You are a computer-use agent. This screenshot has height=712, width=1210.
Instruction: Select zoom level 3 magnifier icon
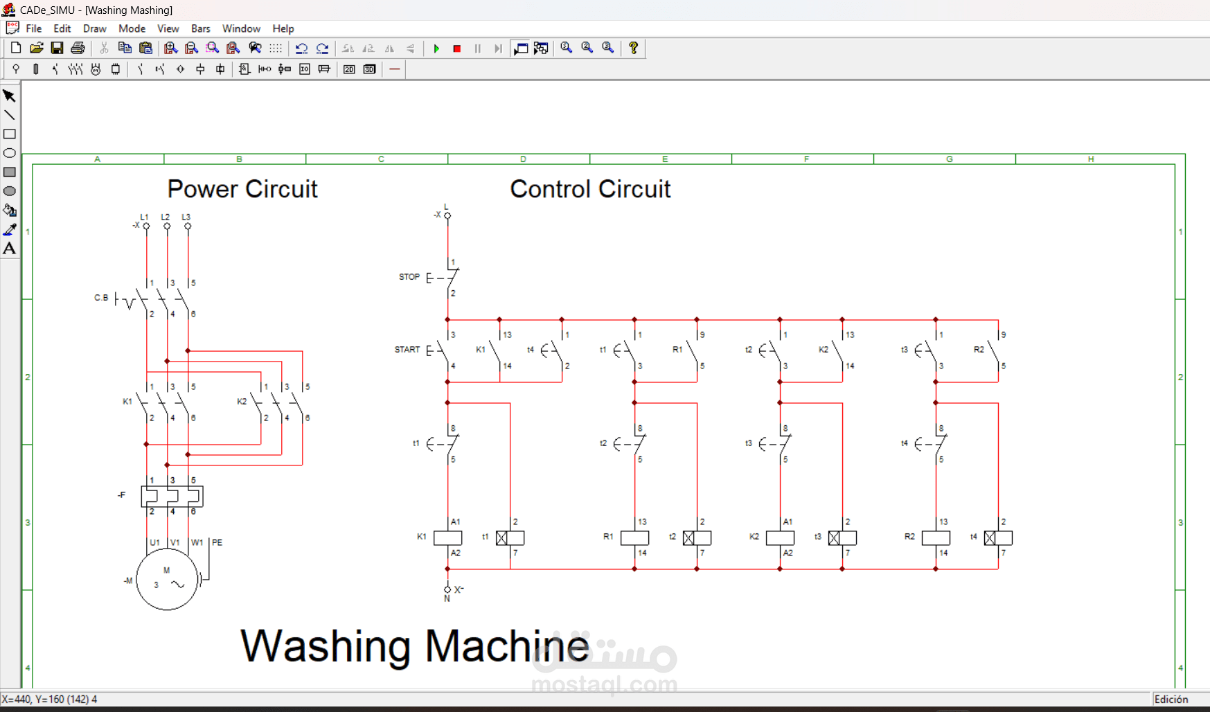point(607,48)
